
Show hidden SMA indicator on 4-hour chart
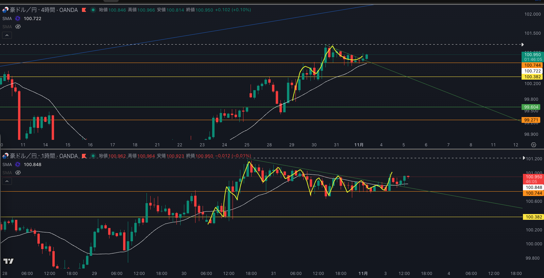pyautogui.click(x=18, y=27)
